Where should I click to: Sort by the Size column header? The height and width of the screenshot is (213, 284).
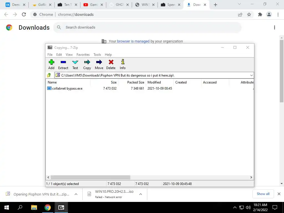(104, 82)
